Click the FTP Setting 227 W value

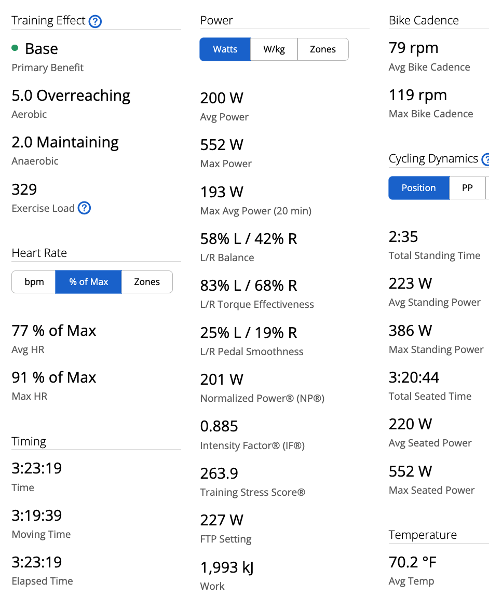(222, 520)
